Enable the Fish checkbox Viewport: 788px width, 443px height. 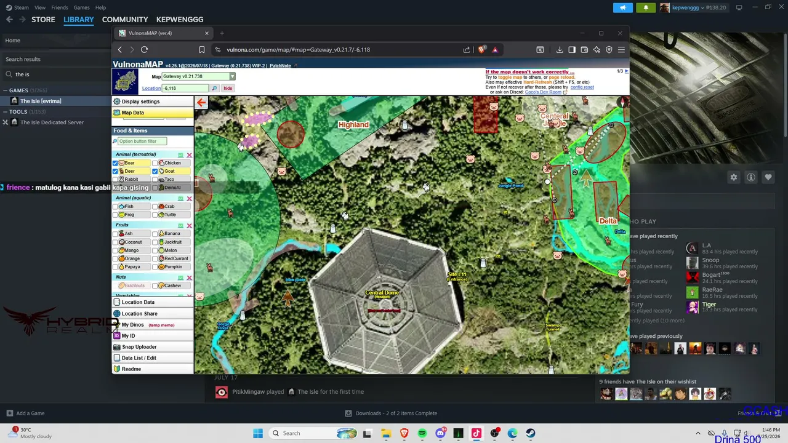coord(115,207)
